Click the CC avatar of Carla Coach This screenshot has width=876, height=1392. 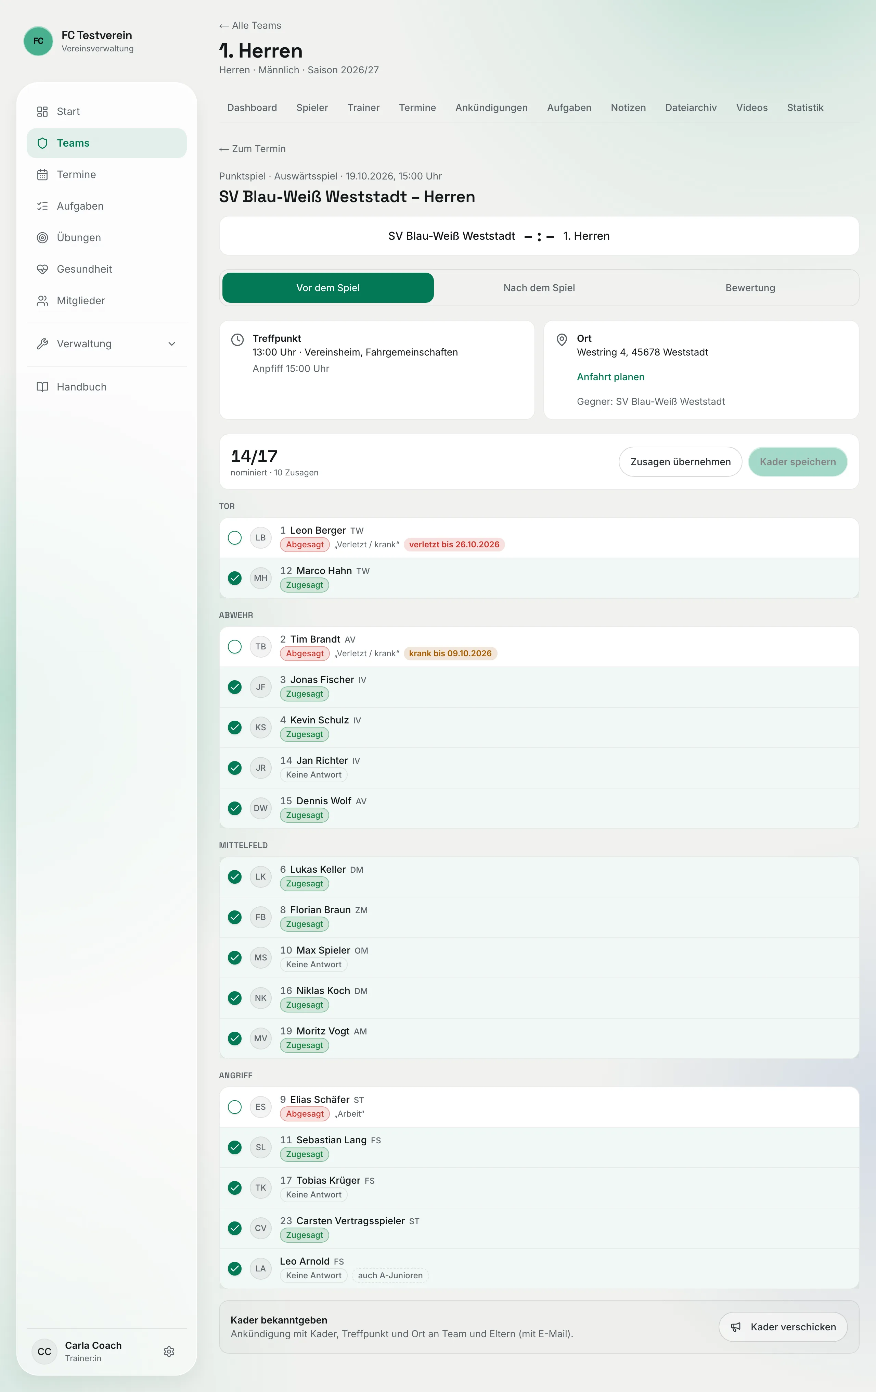click(x=44, y=1352)
